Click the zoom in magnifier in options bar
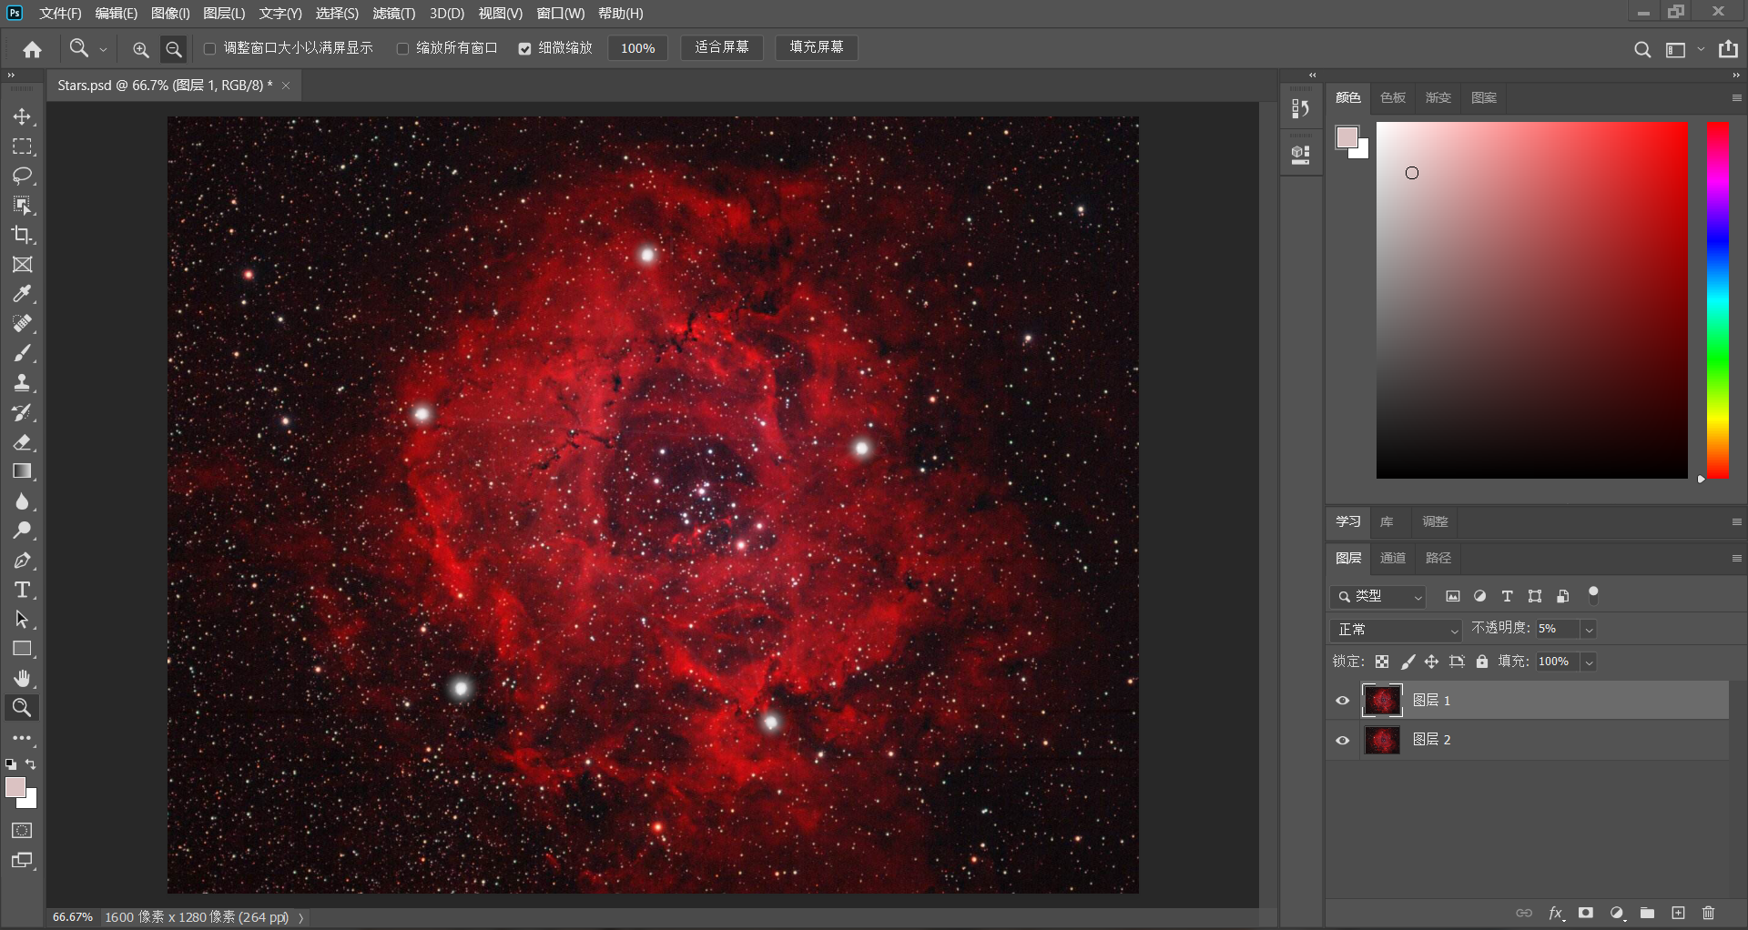This screenshot has width=1748, height=930. (140, 49)
